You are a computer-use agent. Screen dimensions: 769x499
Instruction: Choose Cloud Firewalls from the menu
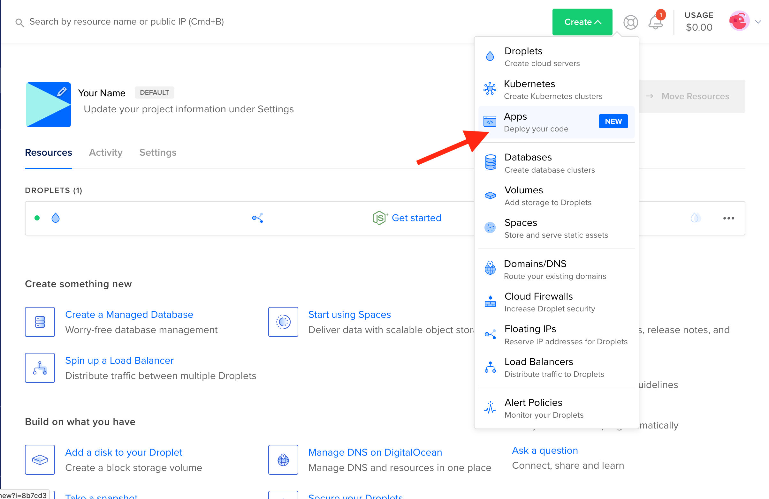click(556, 302)
